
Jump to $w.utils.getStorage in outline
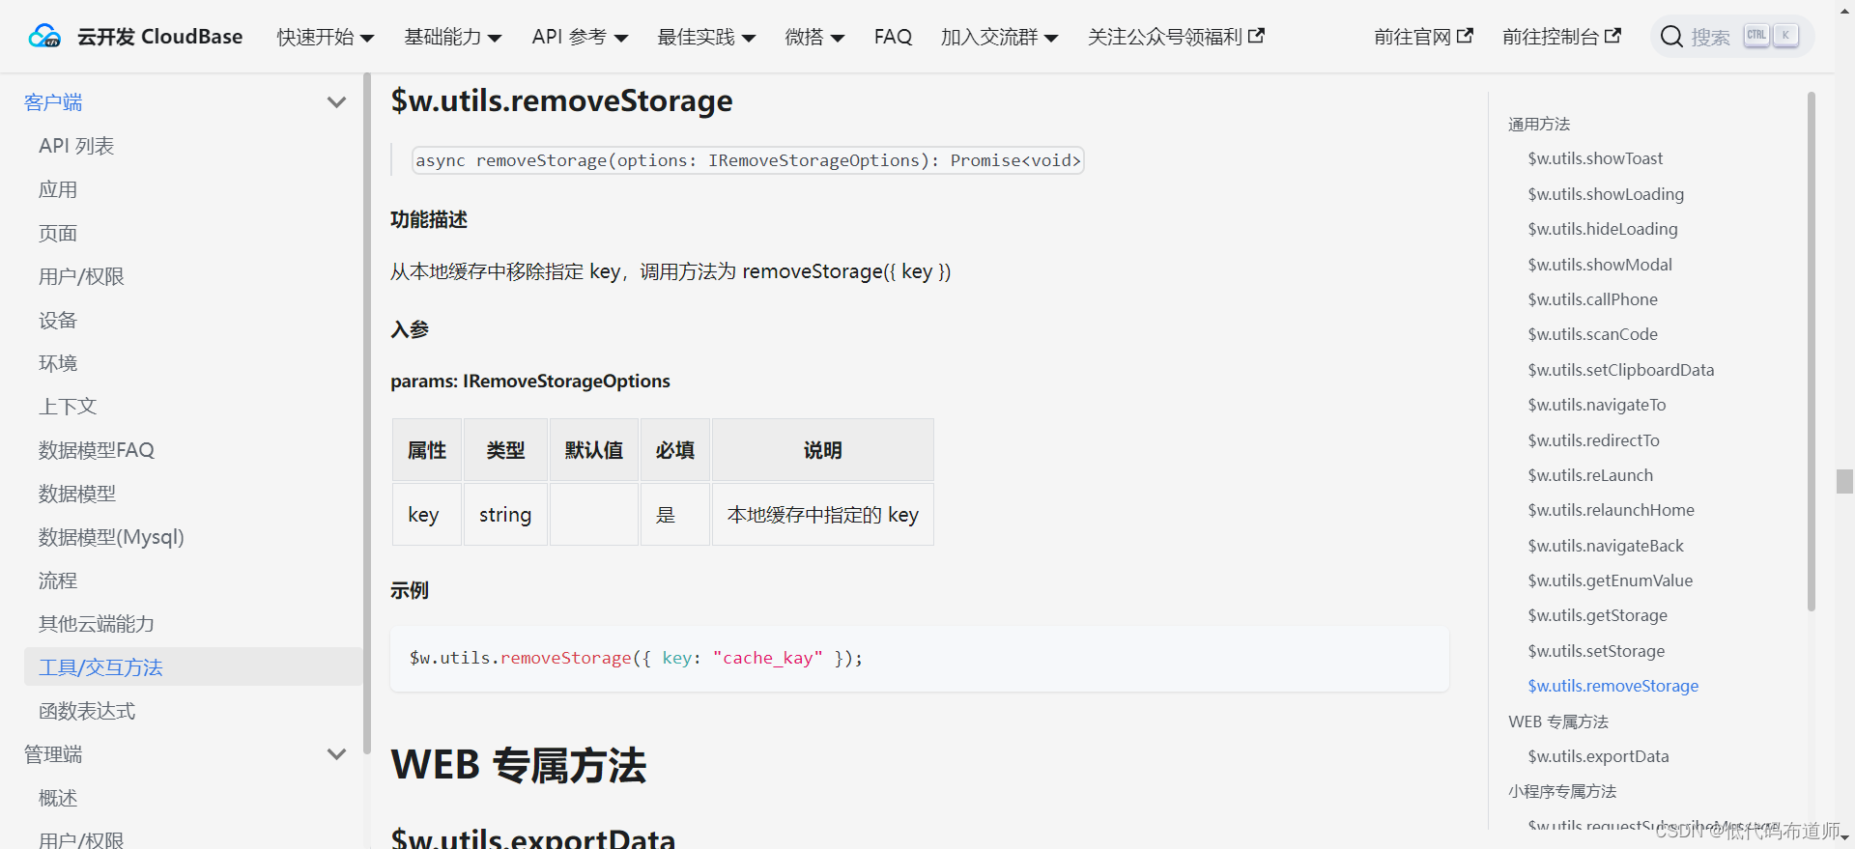[x=1597, y=615]
